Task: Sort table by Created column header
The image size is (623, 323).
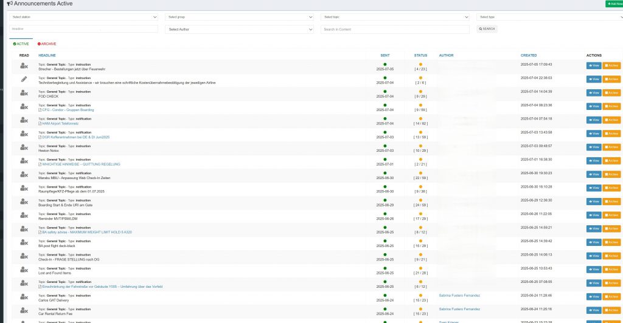Action: pos(528,55)
